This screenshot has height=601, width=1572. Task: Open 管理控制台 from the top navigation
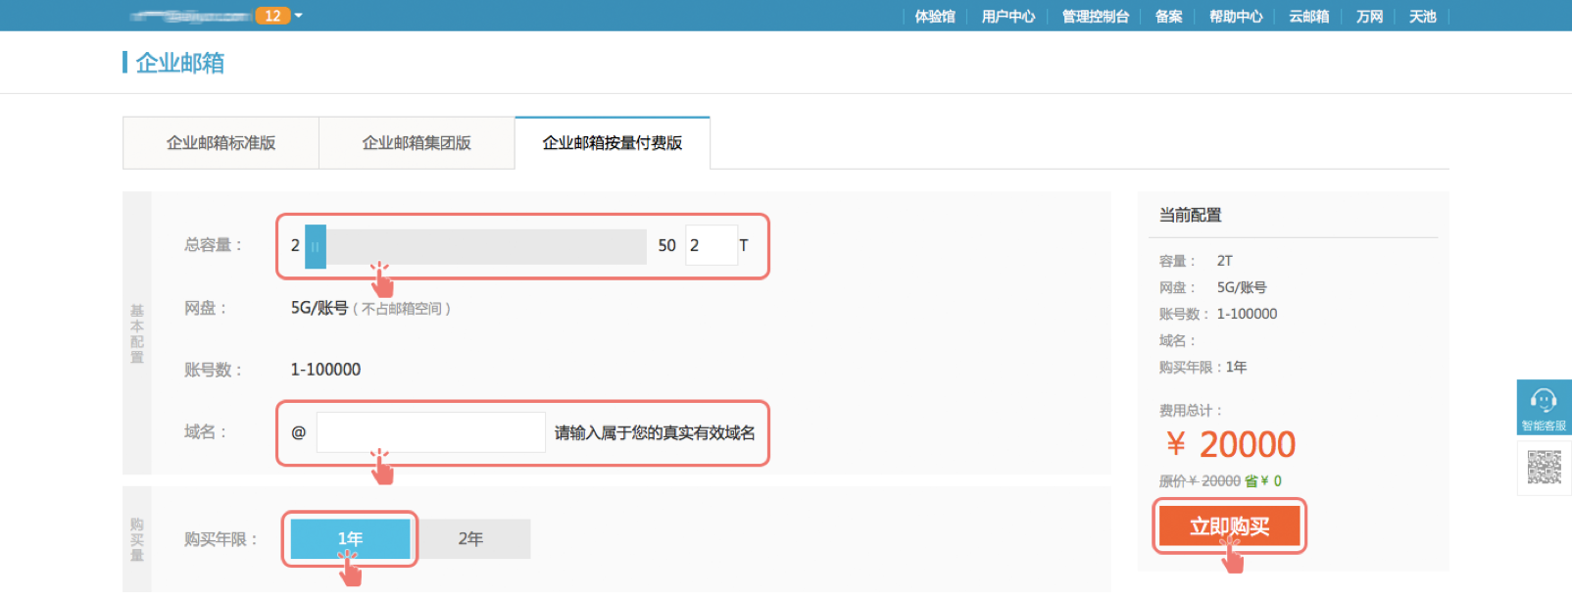(1096, 17)
